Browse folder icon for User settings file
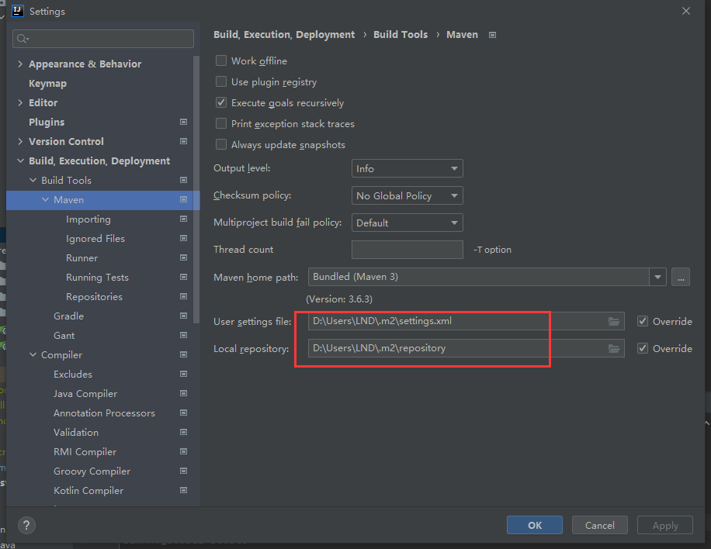711x549 pixels. pyautogui.click(x=614, y=321)
